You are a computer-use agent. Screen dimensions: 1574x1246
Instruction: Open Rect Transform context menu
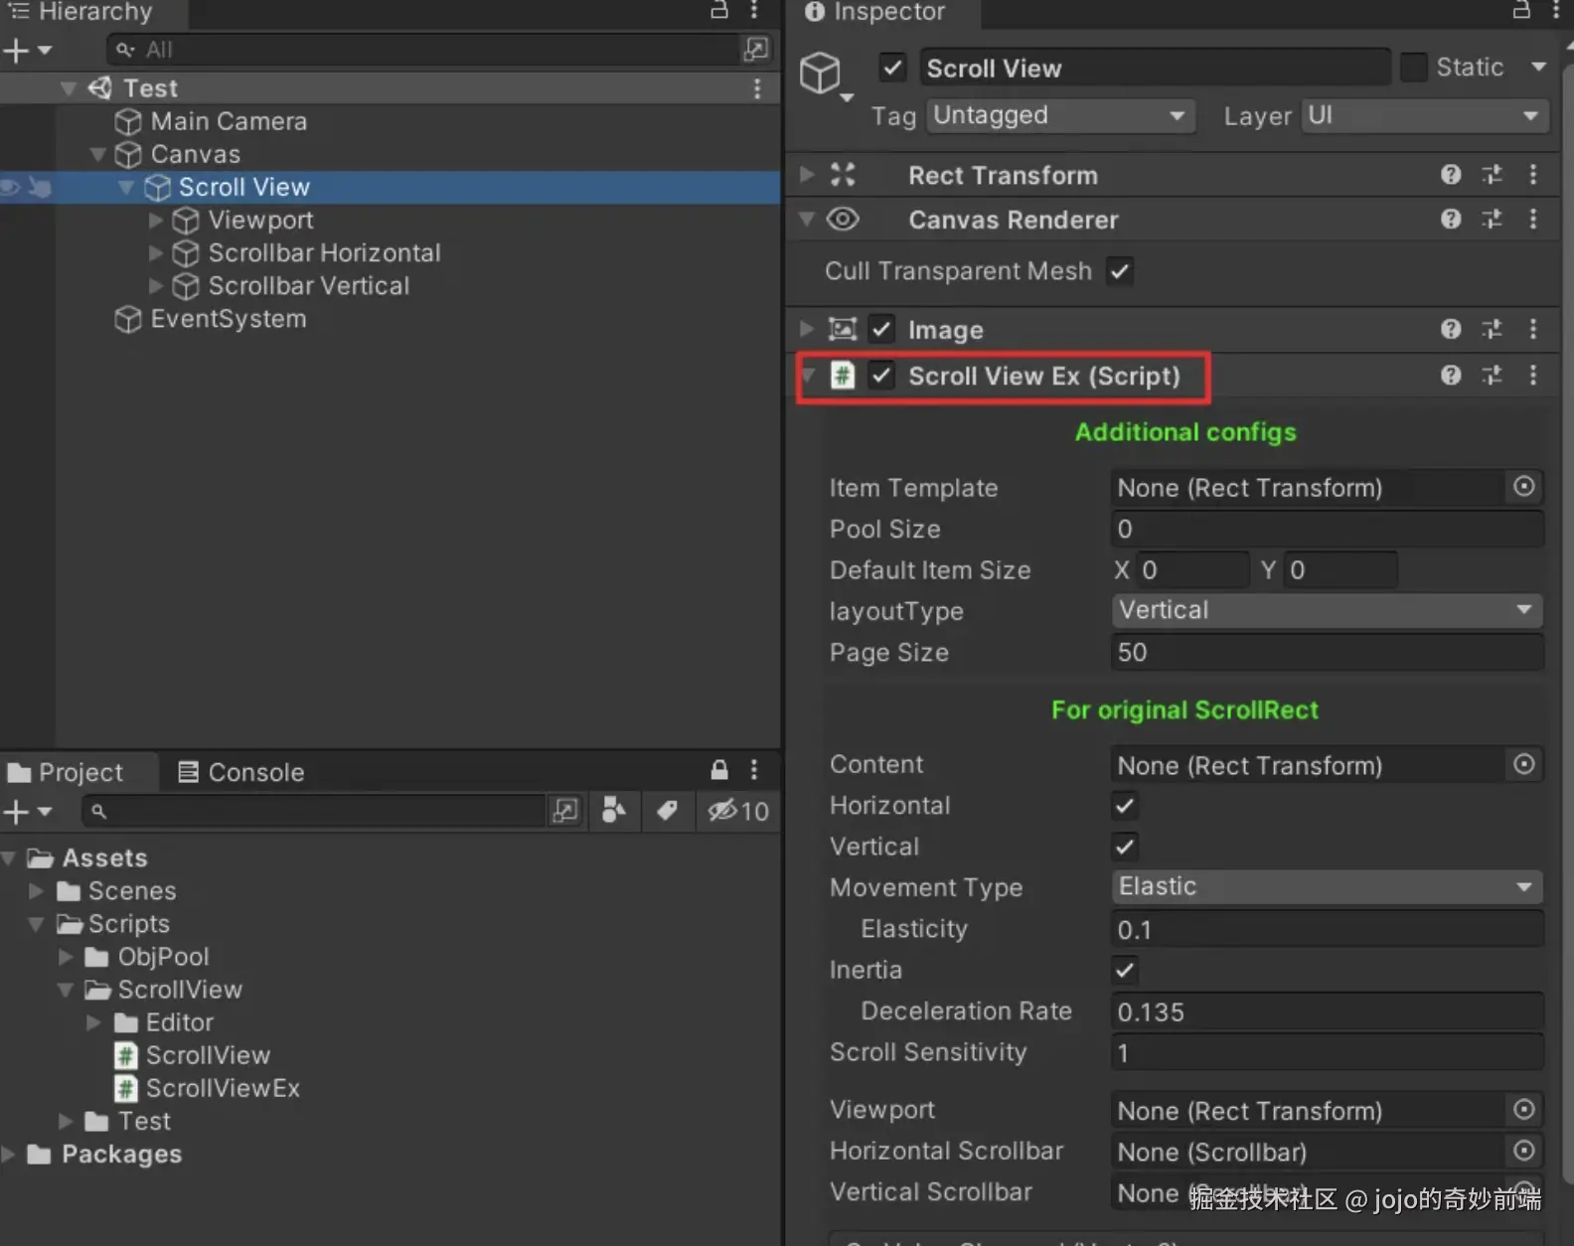[x=1533, y=175]
